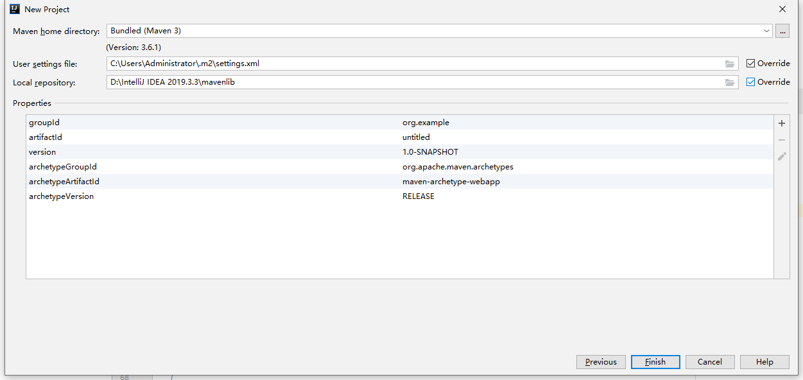
Task: Click the (Version: 3.6.1) text
Action: pyautogui.click(x=134, y=47)
